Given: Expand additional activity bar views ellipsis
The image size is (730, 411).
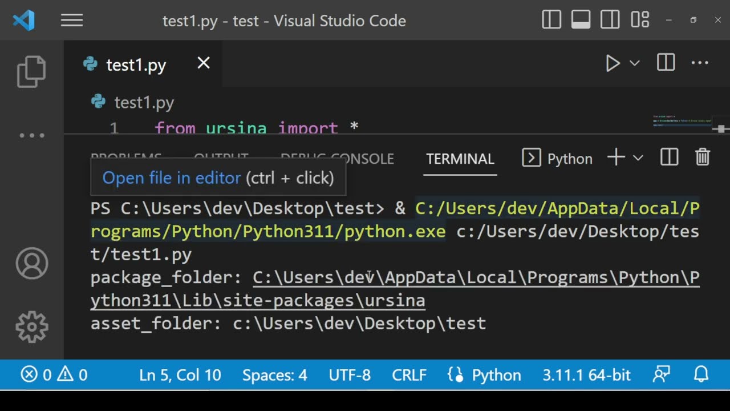Looking at the screenshot, I should tap(32, 135).
